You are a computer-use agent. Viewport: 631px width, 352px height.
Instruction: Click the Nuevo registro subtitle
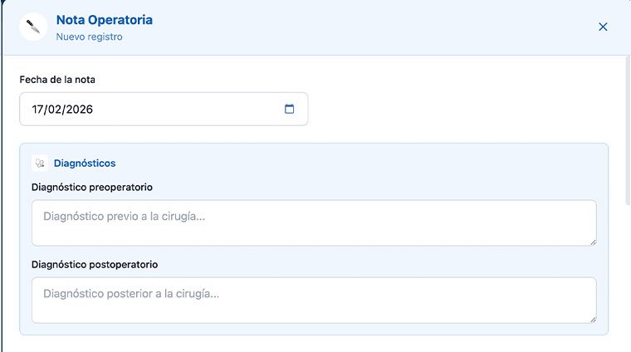tap(89, 37)
